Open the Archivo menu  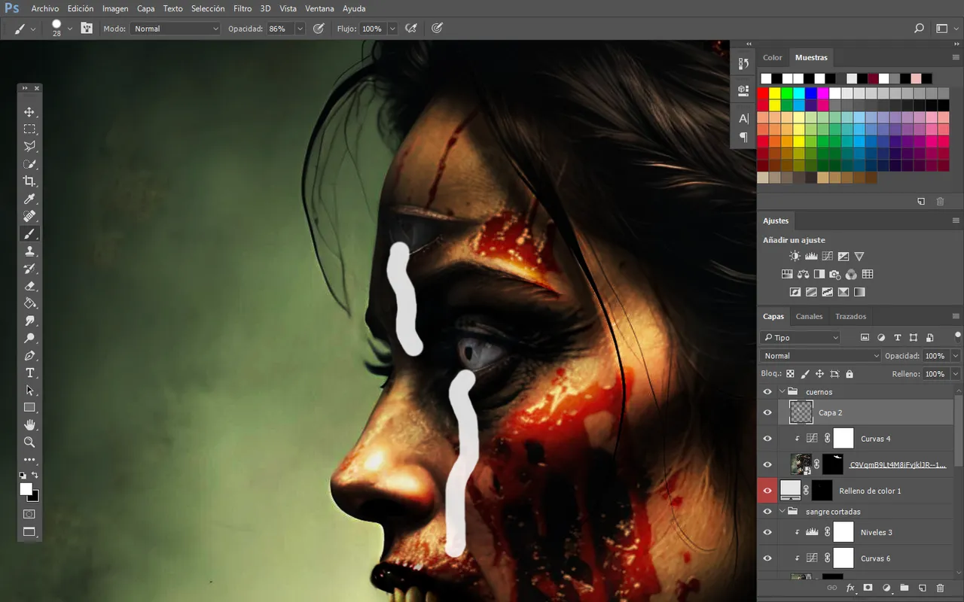coord(45,8)
